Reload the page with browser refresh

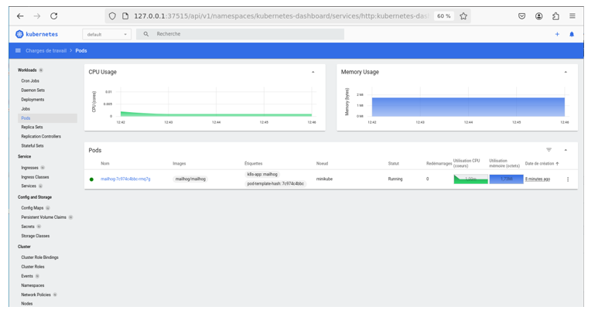(53, 15)
